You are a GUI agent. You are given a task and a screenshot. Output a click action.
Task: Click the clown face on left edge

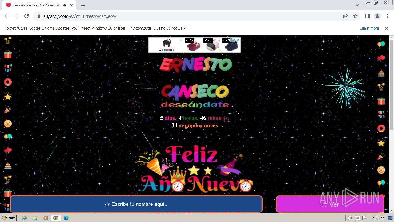pyautogui.click(x=8, y=124)
